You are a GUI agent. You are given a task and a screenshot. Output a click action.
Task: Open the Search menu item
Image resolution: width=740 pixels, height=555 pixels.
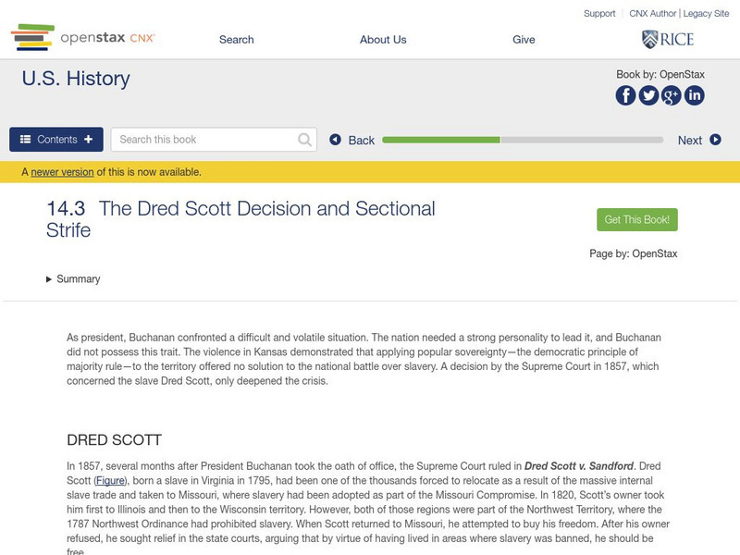[x=237, y=40]
